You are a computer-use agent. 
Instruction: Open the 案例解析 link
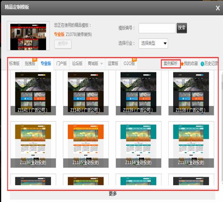point(171,64)
